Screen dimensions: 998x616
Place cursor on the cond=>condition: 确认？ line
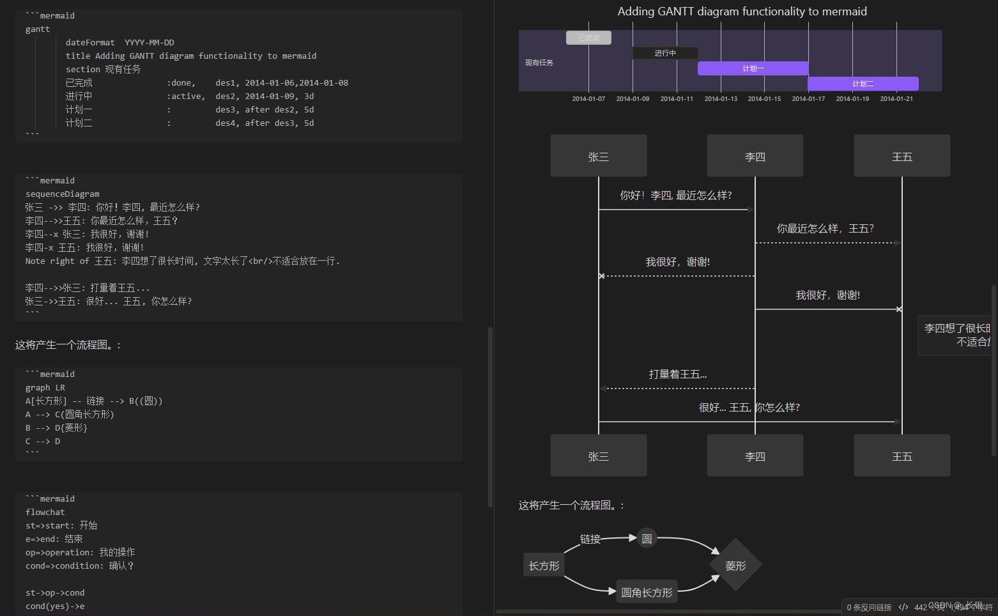click(80, 566)
